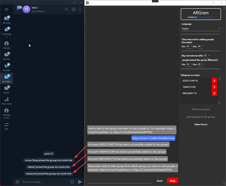Viewport: 226px width, 186px height.
Task: Open the @Programmer1718 creator link
Action: pyautogui.click(x=206, y=17)
